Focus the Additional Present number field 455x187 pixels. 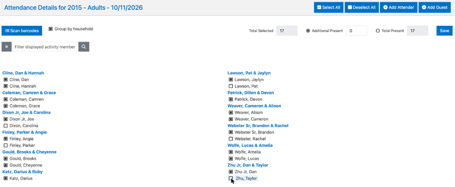click(357, 31)
